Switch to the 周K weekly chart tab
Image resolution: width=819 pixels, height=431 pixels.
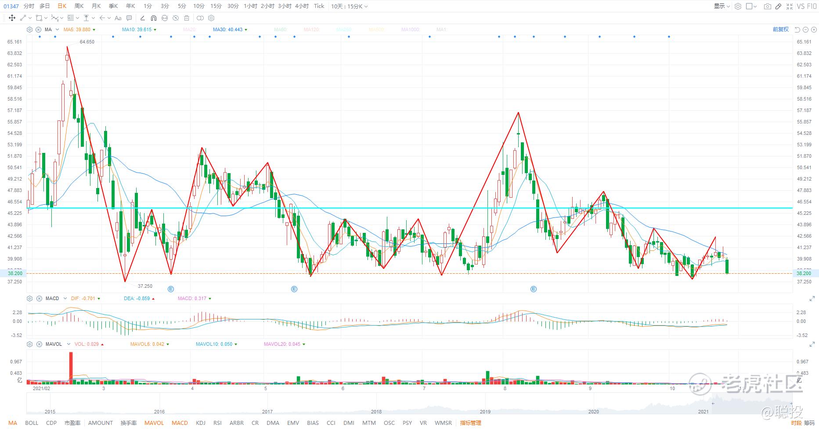pos(79,6)
